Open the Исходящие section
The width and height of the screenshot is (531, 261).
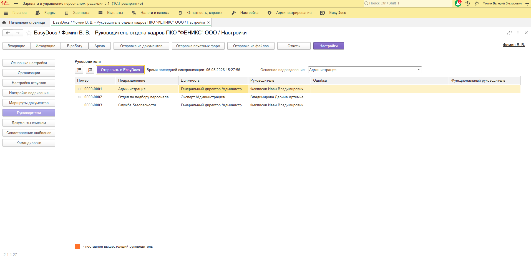pyautogui.click(x=46, y=46)
